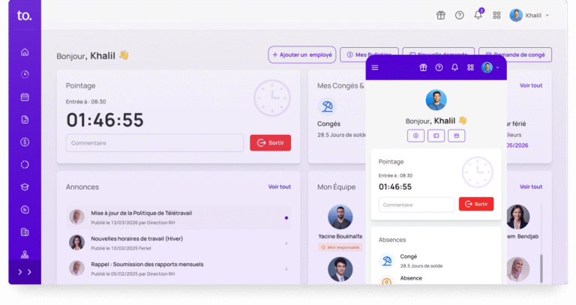576x305 pixels.
Task: Click Voir tout in Annonces
Action: [x=279, y=187]
